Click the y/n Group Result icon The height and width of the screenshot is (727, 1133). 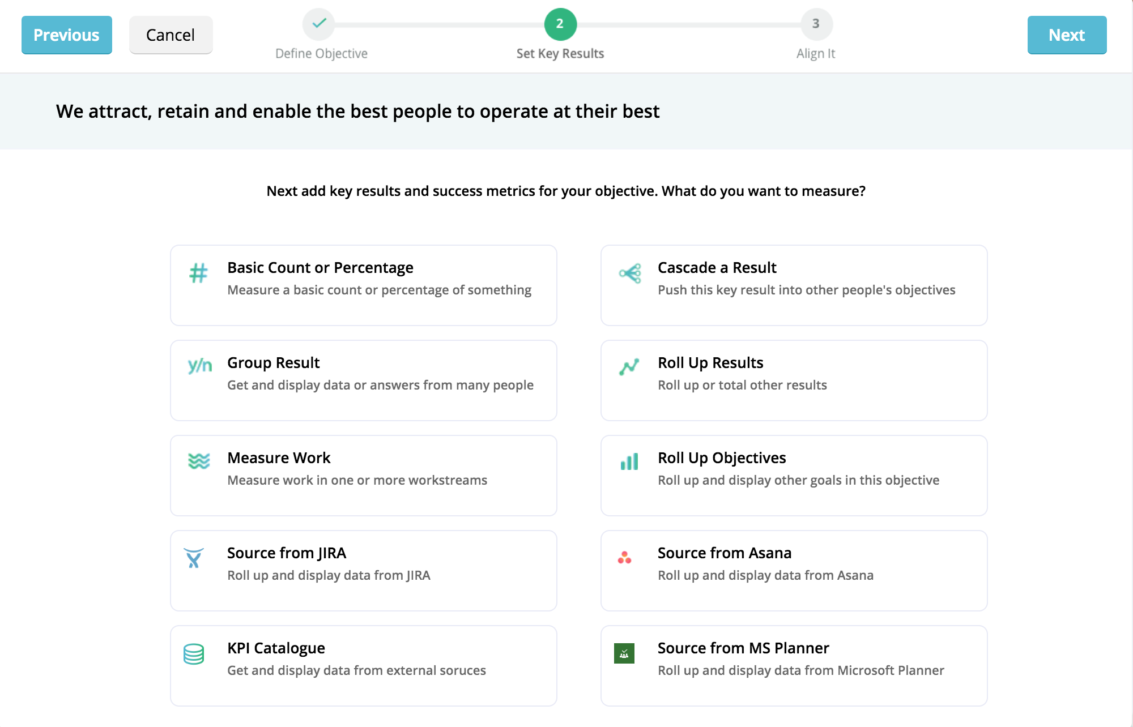point(199,366)
